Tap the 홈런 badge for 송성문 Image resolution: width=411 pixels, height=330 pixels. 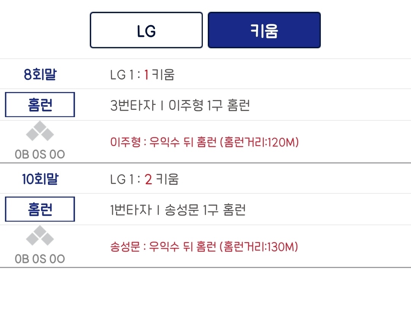pos(40,209)
